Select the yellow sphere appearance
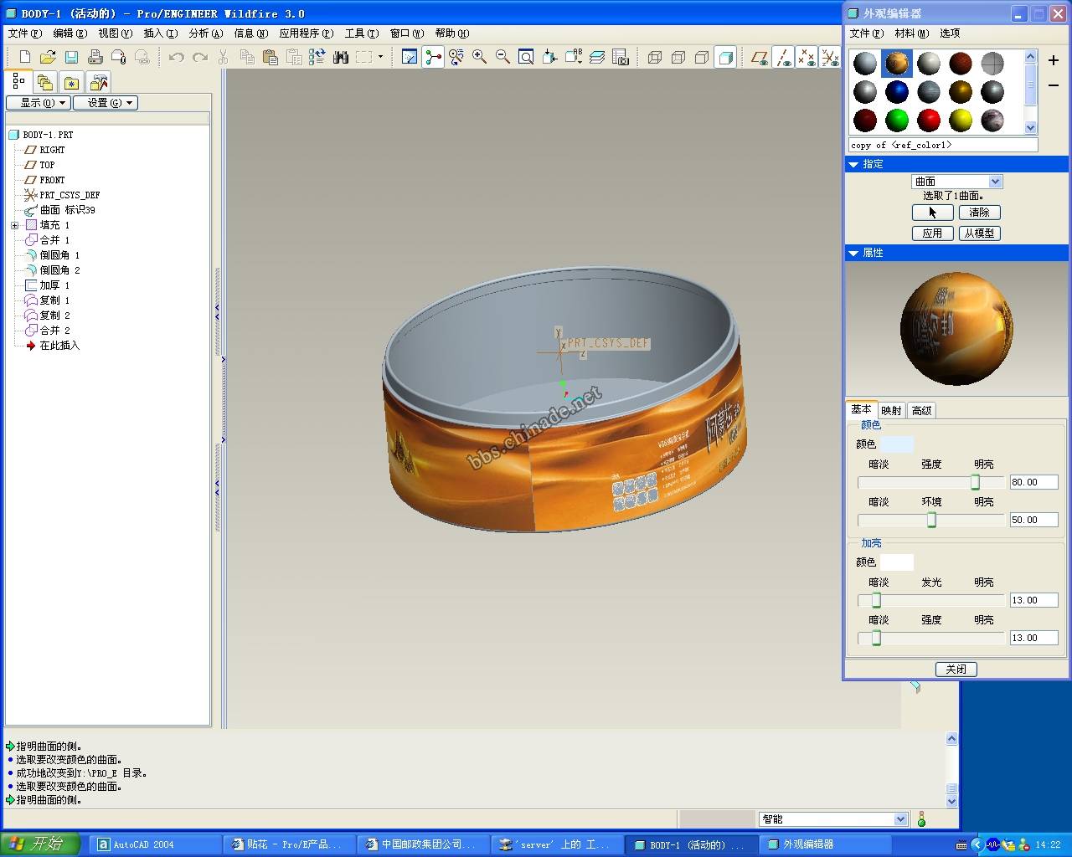Image resolution: width=1072 pixels, height=857 pixels. [961, 120]
